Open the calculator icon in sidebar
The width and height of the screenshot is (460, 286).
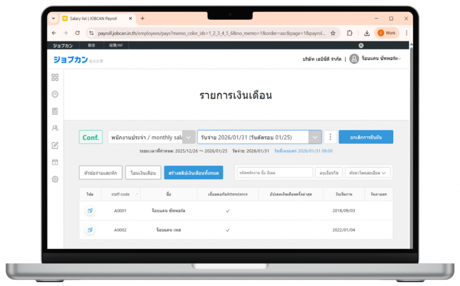pos(55,111)
